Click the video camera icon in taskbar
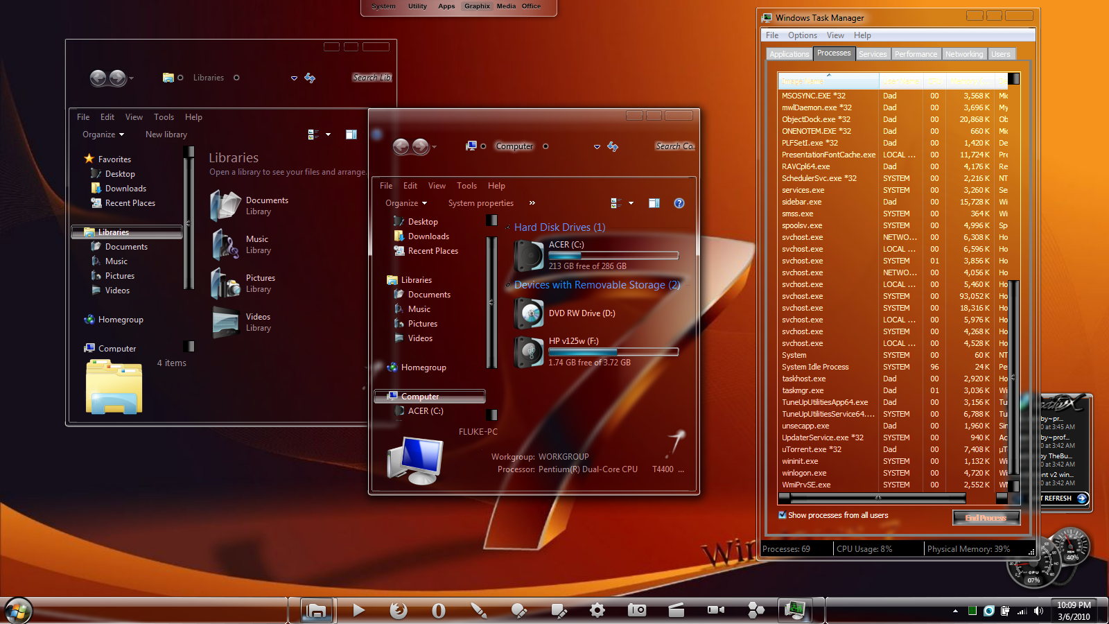Image resolution: width=1109 pixels, height=624 pixels. 716,610
